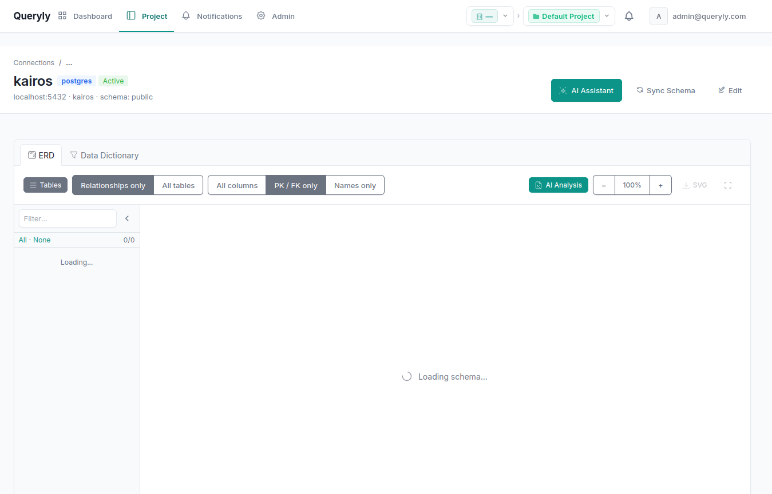Navigate back via the Connections breadcrumb
Viewport: 772px width, 494px height.
click(x=34, y=62)
